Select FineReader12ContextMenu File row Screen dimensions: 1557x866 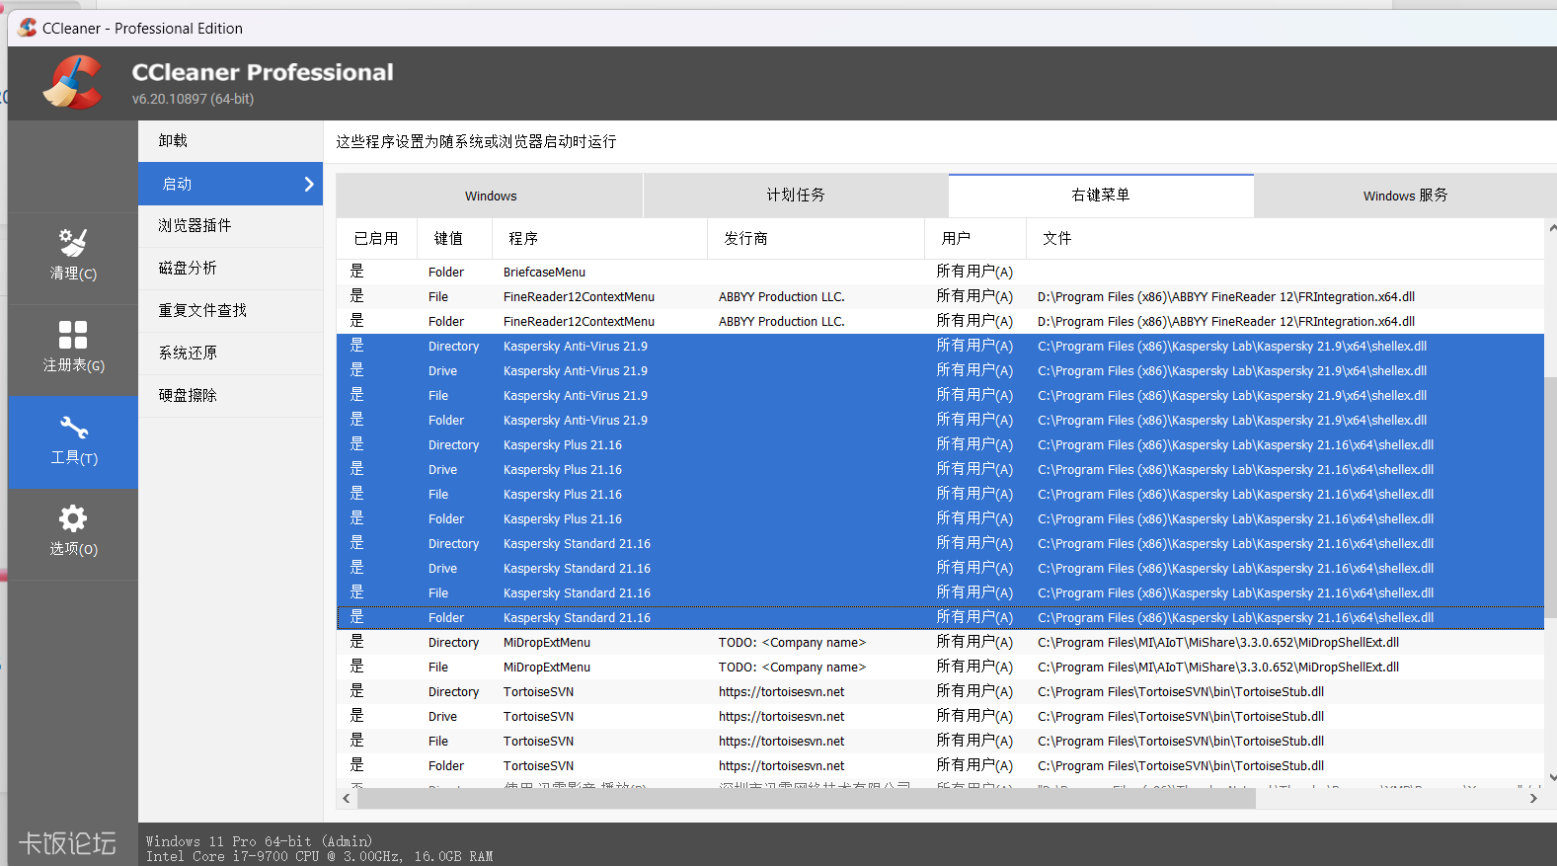(x=940, y=296)
